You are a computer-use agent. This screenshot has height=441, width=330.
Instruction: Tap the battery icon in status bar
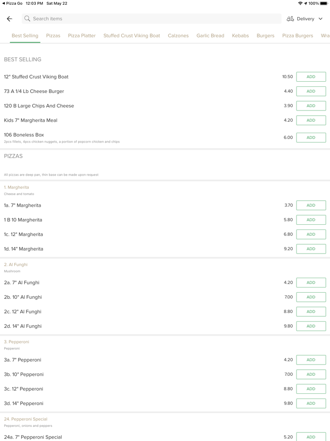point(324,3)
